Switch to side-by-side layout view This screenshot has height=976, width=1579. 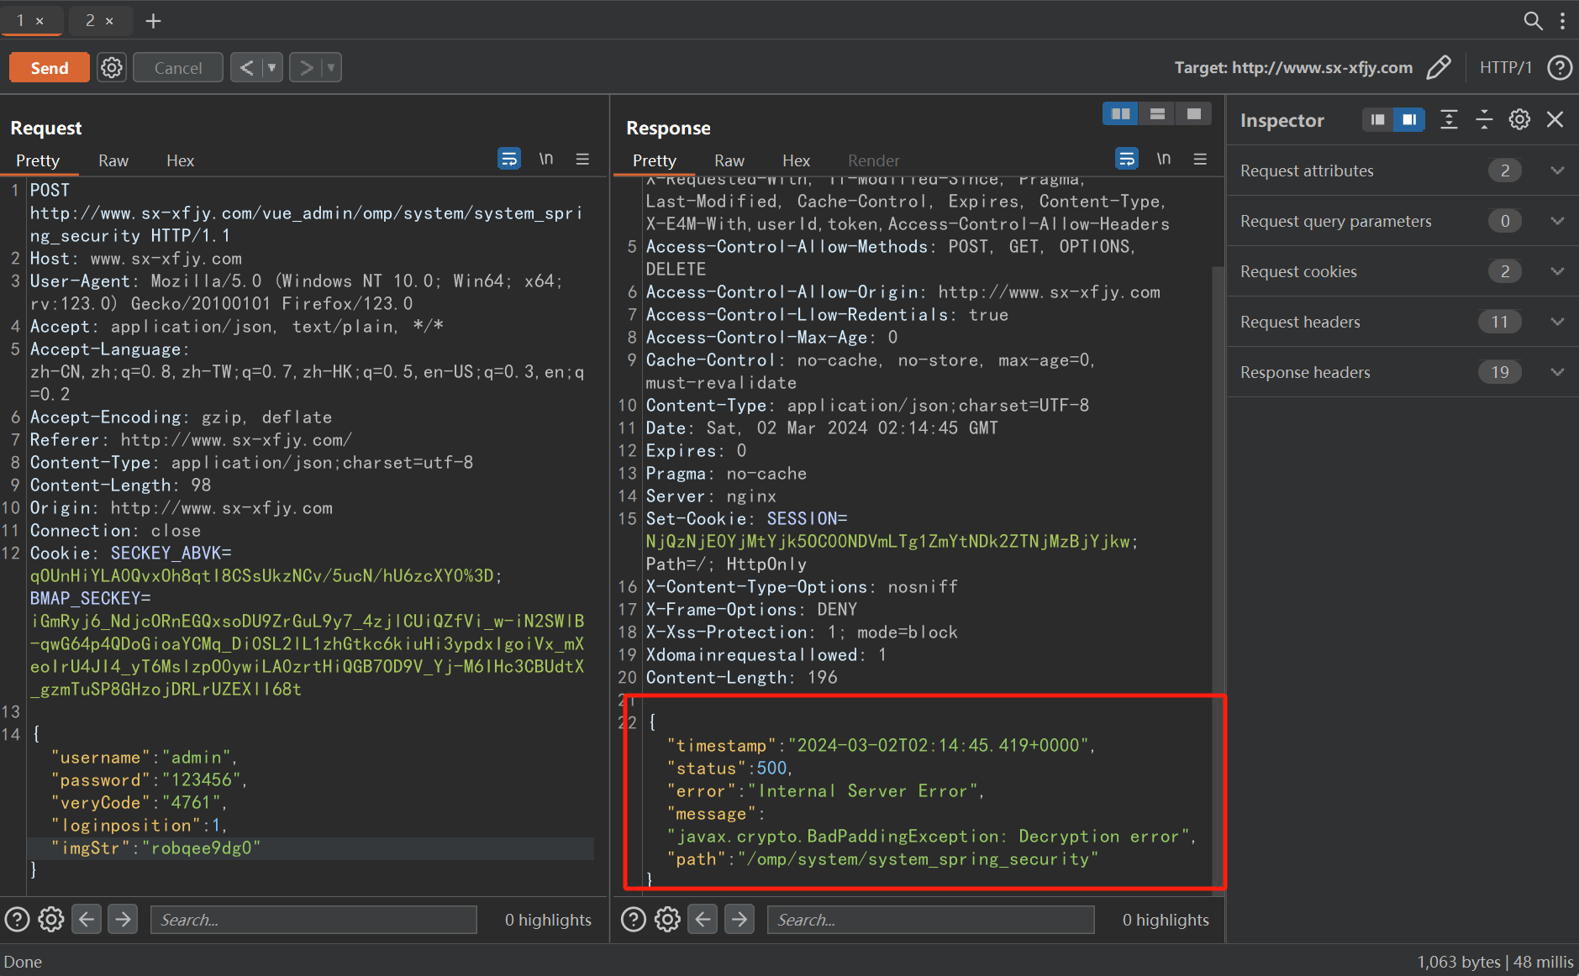pos(1120,114)
